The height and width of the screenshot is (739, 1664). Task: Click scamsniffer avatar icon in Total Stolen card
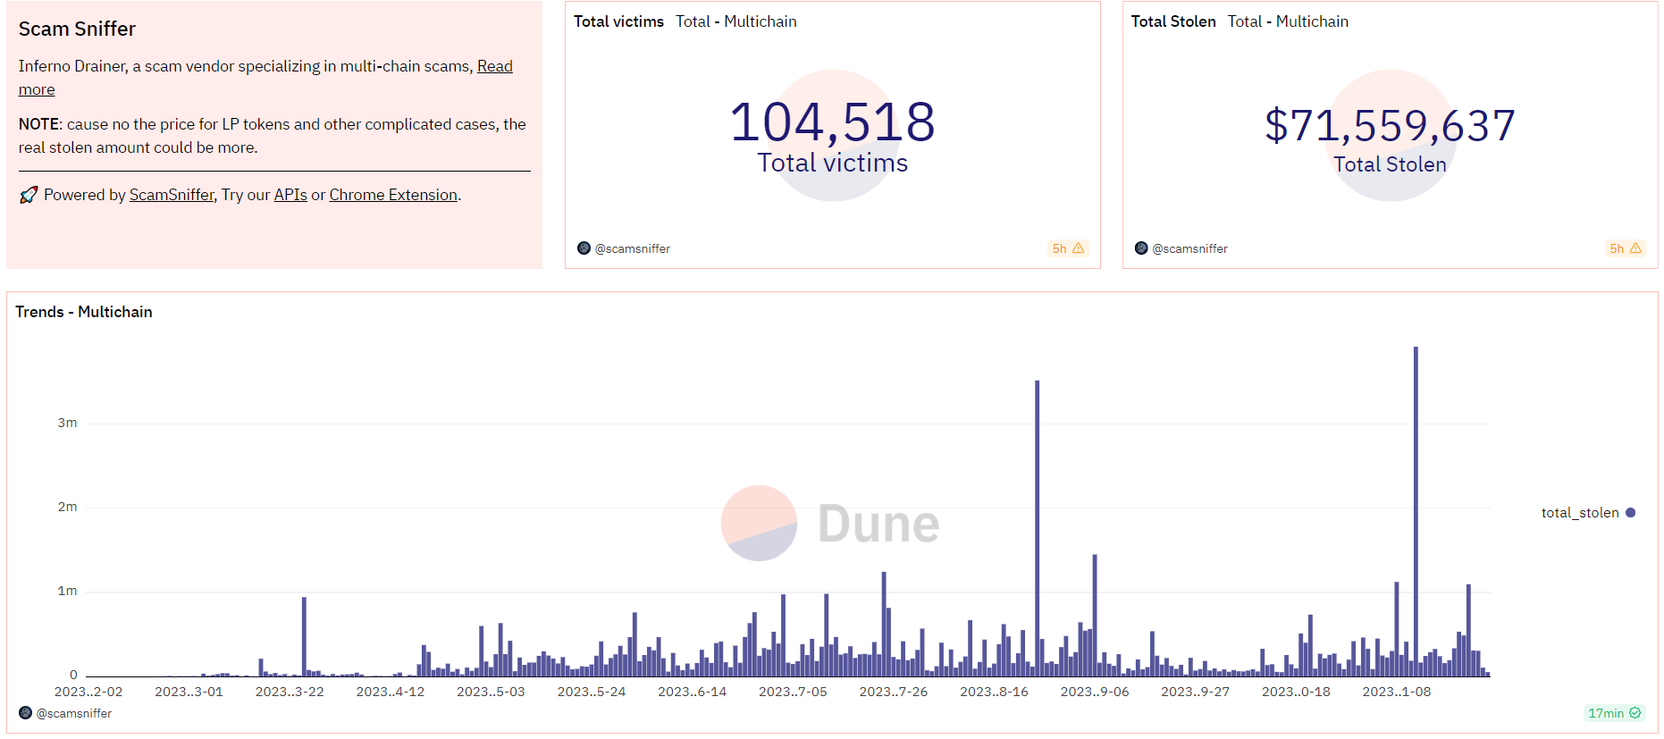point(1141,248)
